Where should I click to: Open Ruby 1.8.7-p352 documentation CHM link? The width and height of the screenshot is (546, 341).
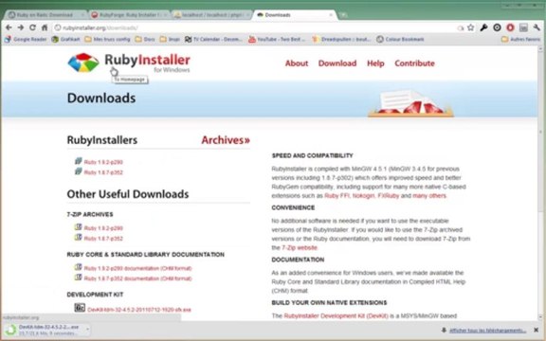(x=137, y=278)
